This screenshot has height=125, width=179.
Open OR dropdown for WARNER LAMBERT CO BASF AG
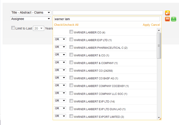pos(60,78)
